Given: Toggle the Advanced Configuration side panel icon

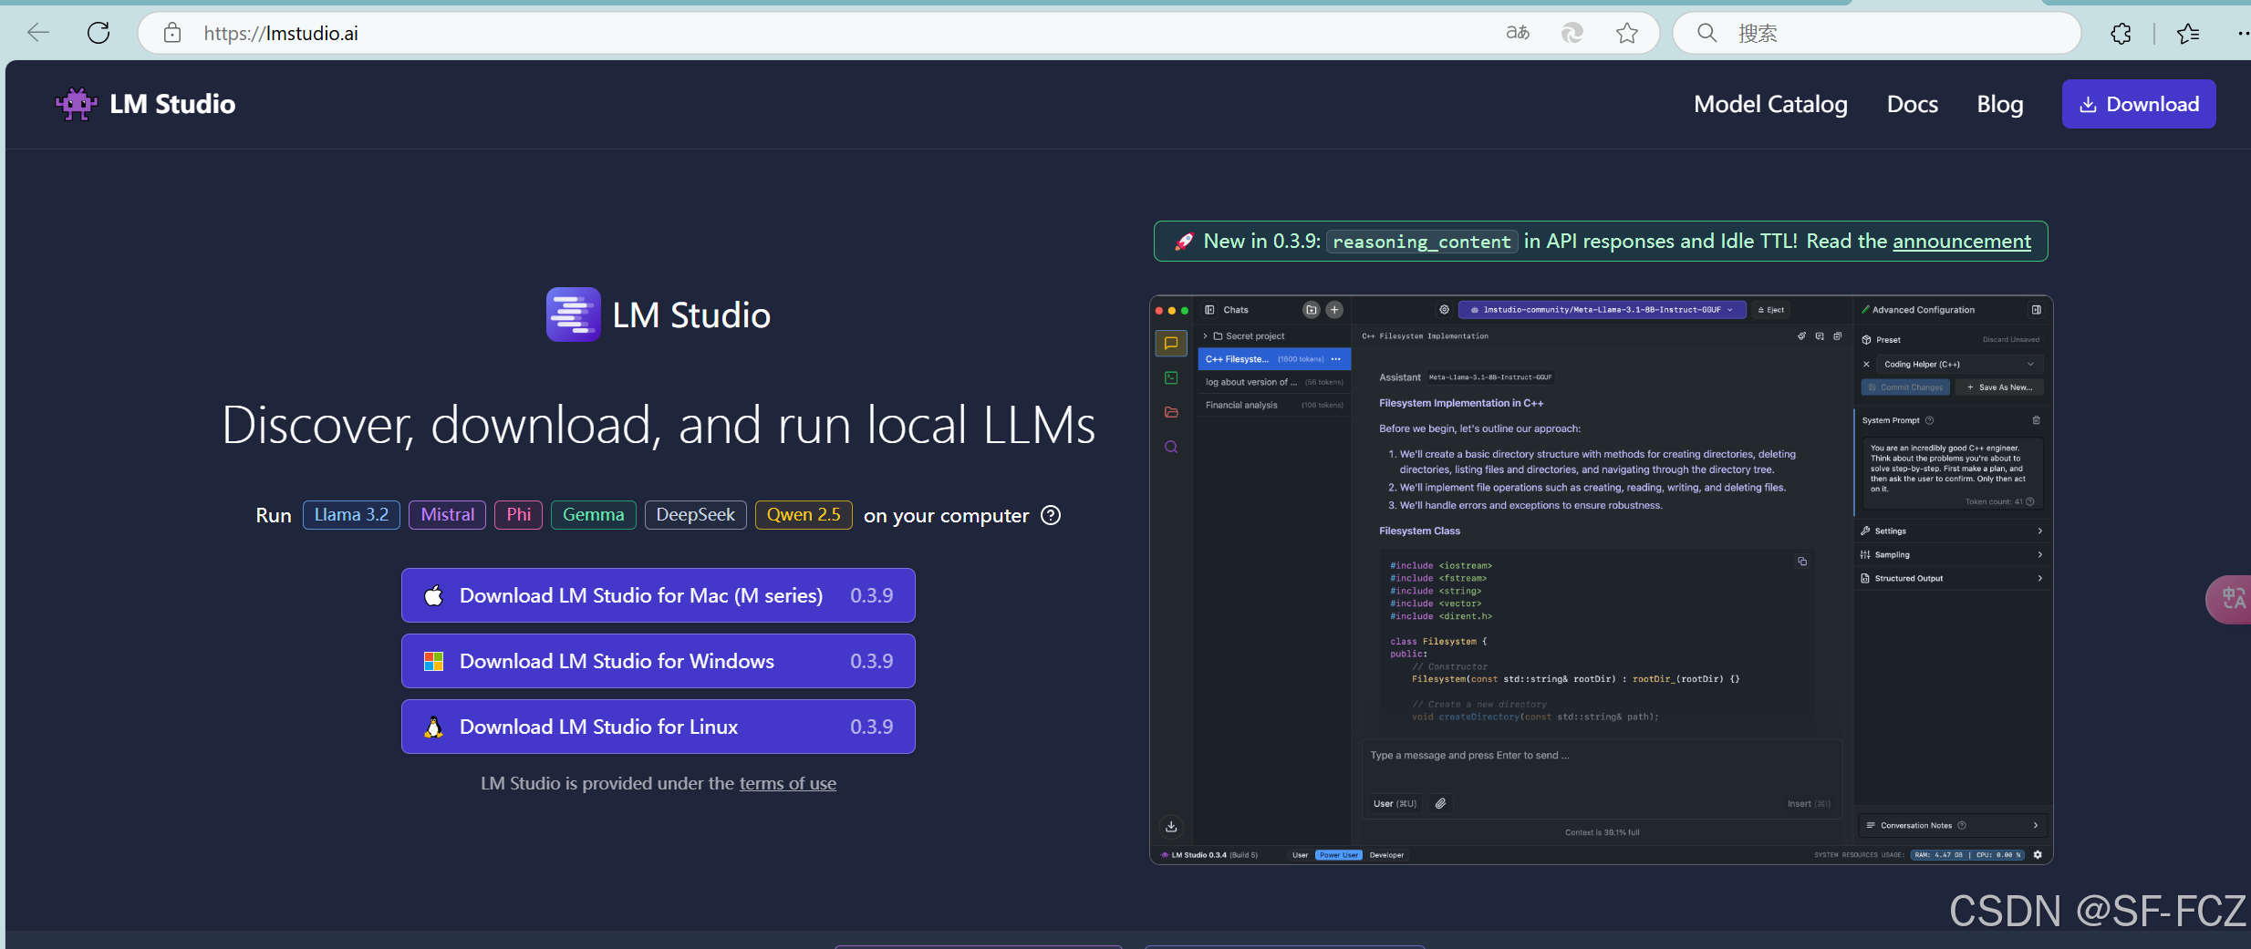Looking at the screenshot, I should [2036, 310].
